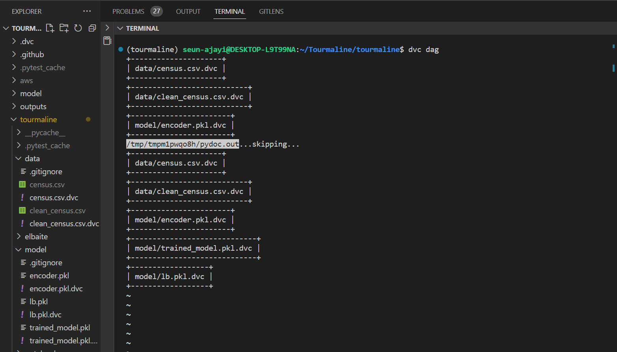The width and height of the screenshot is (617, 352).
Task: Open the GITLENS tab
Action: (271, 11)
